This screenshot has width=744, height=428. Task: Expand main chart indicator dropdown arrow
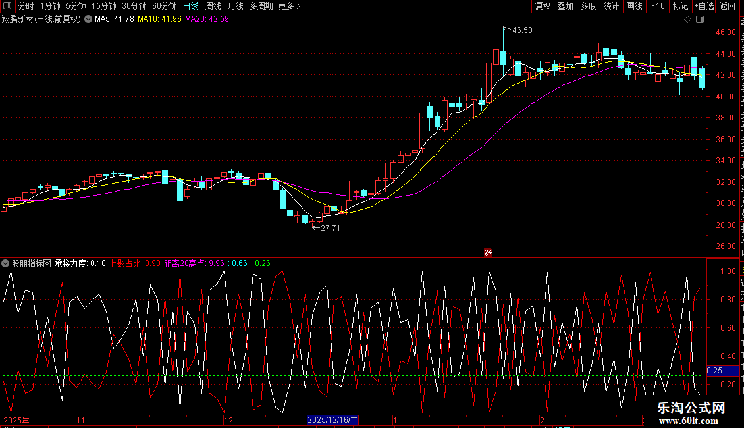[x=88, y=20]
